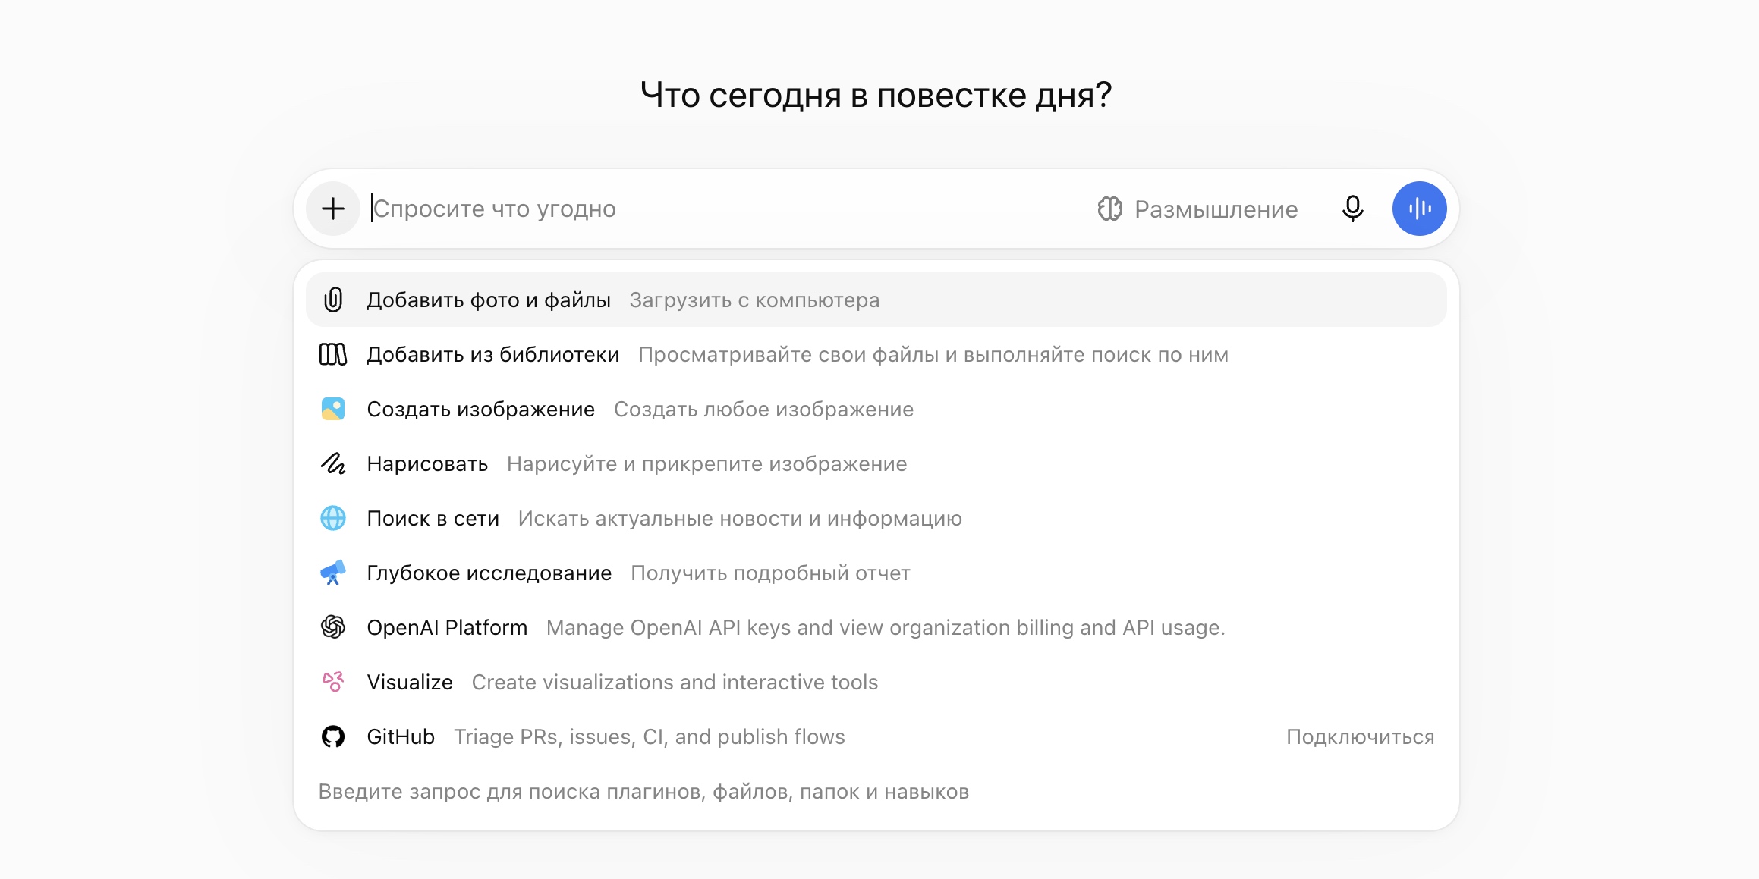
Task: Click the library books icon
Action: point(333,354)
